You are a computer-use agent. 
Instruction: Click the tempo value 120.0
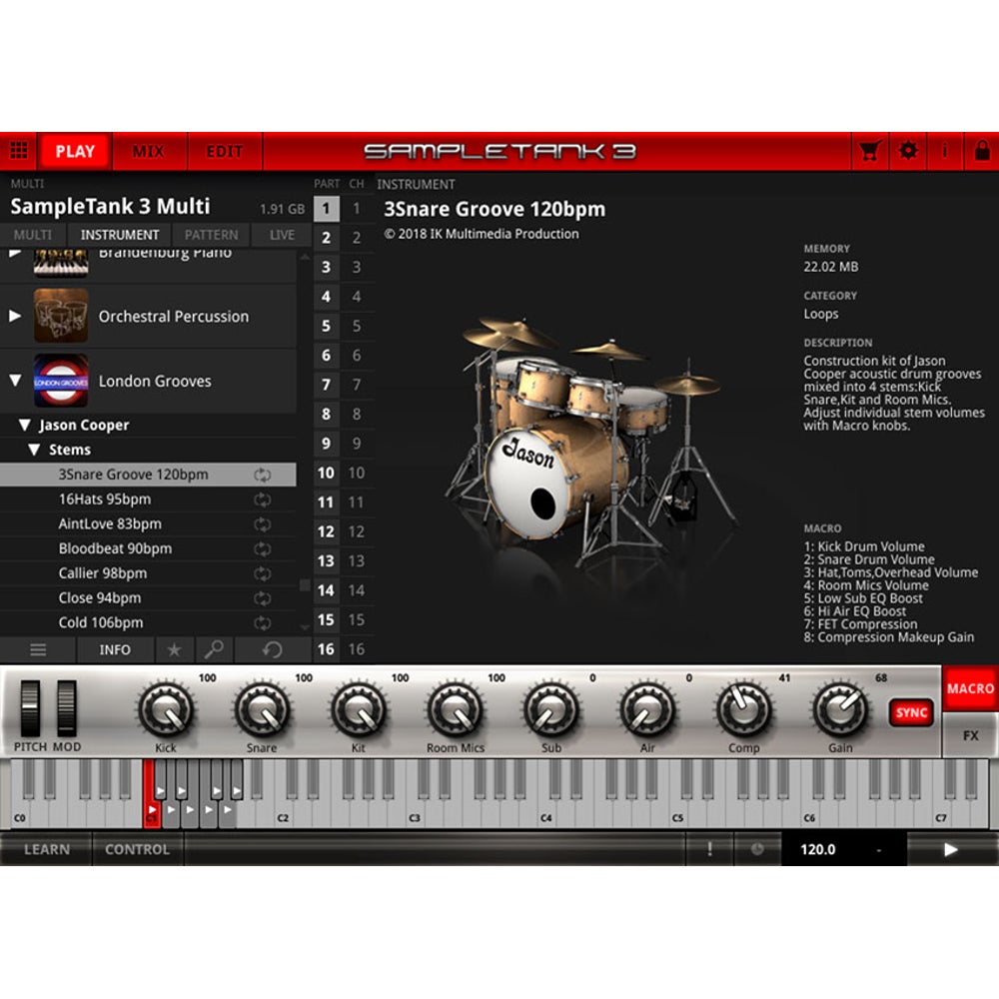pyautogui.click(x=817, y=849)
